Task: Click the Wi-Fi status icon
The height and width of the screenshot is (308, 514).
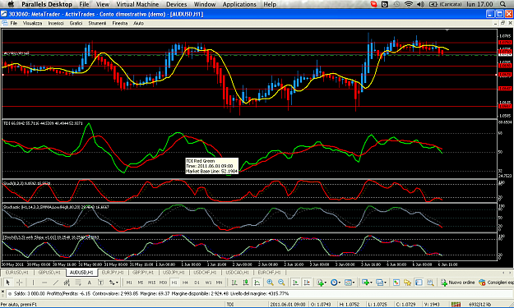Action: 409,4
